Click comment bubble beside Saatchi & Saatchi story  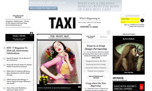(4, 58)
